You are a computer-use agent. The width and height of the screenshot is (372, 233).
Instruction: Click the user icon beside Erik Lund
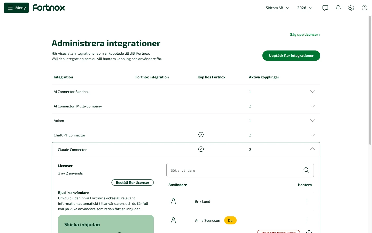pos(173,201)
